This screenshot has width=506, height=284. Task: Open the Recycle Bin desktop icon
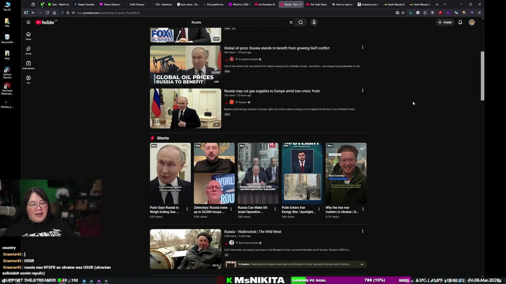point(7,38)
